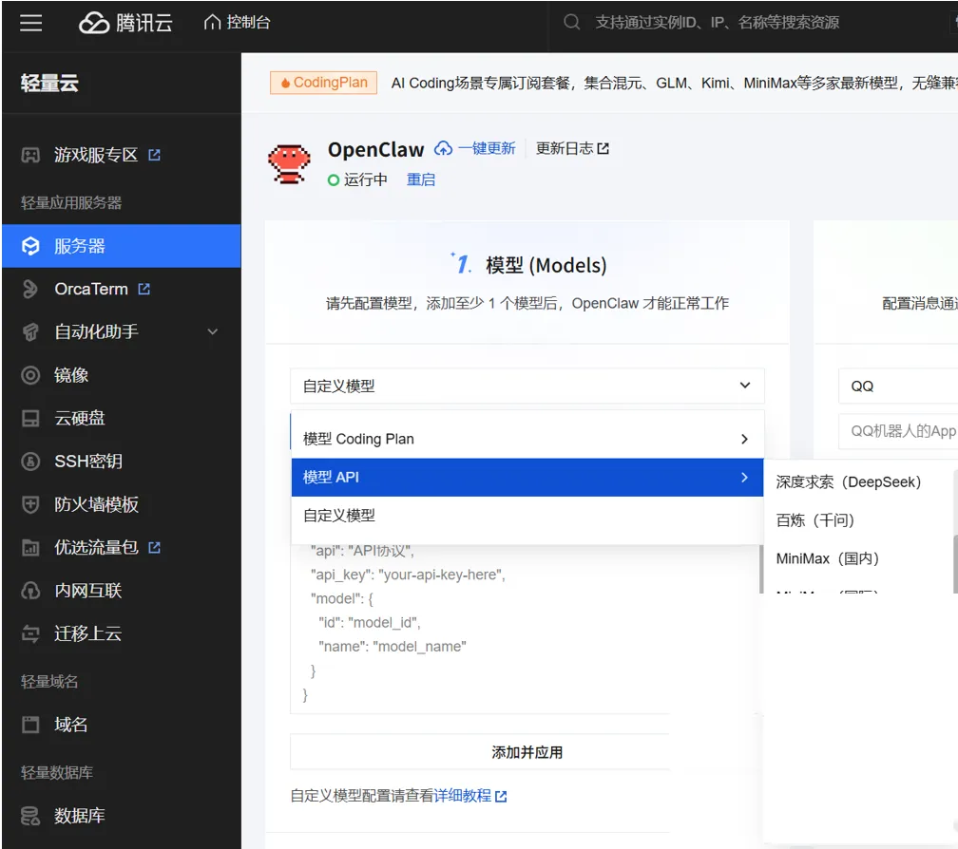Click the 域名 sidebar icon
The width and height of the screenshot is (958, 849).
click(30, 725)
